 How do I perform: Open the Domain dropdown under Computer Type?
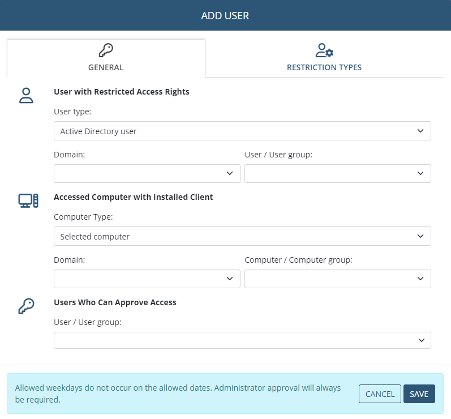tap(147, 279)
